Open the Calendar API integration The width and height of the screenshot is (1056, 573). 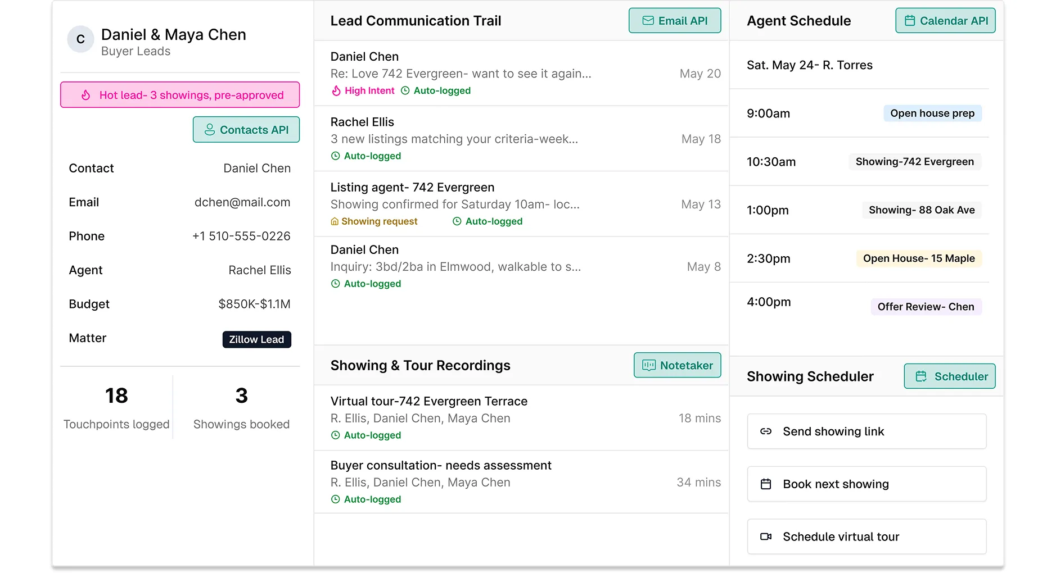tap(945, 21)
